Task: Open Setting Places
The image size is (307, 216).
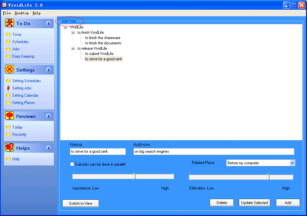Action: tap(24, 103)
